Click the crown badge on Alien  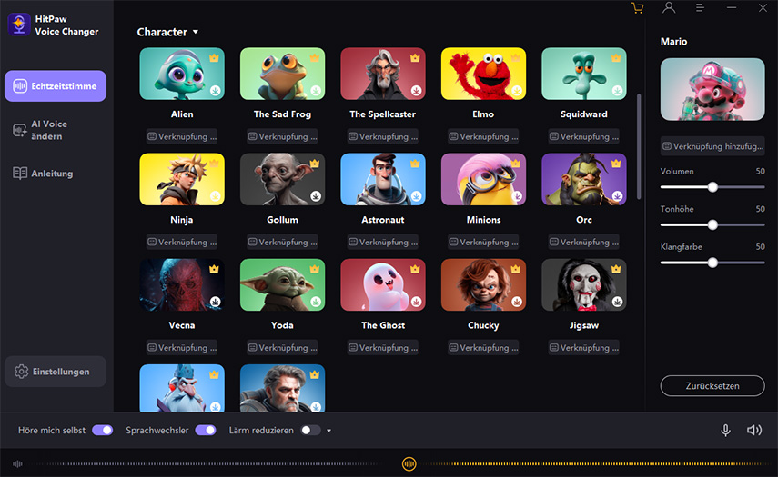pyautogui.click(x=215, y=58)
